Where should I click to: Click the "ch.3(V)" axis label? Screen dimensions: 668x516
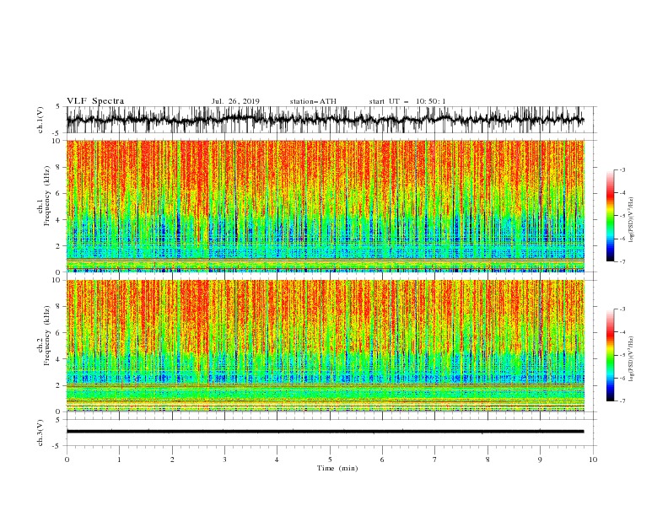click(40, 433)
